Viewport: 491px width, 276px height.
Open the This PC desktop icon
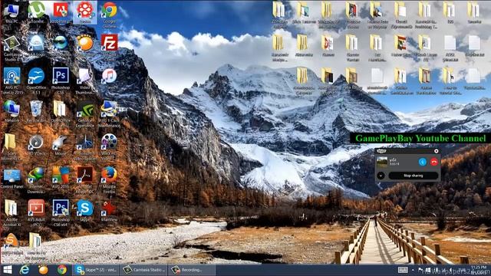point(12,12)
